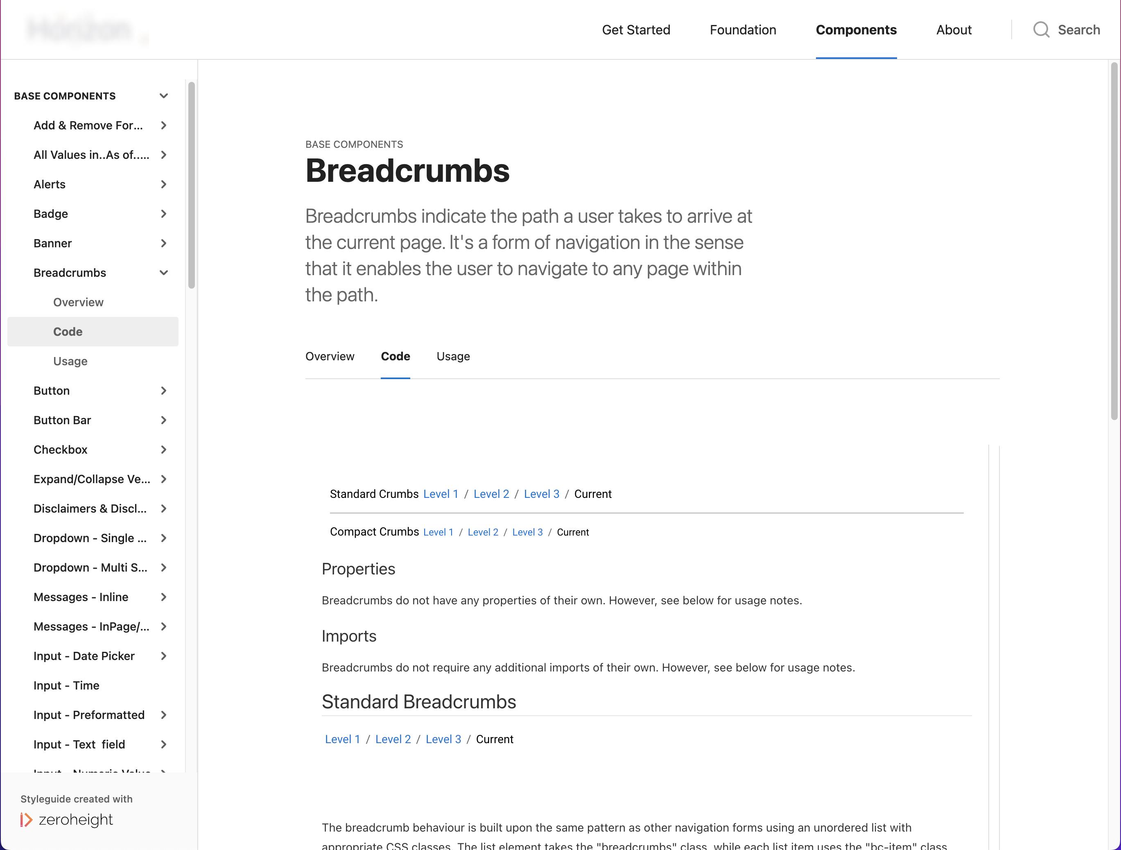Click the Properties heading
The height and width of the screenshot is (850, 1121).
coord(358,569)
